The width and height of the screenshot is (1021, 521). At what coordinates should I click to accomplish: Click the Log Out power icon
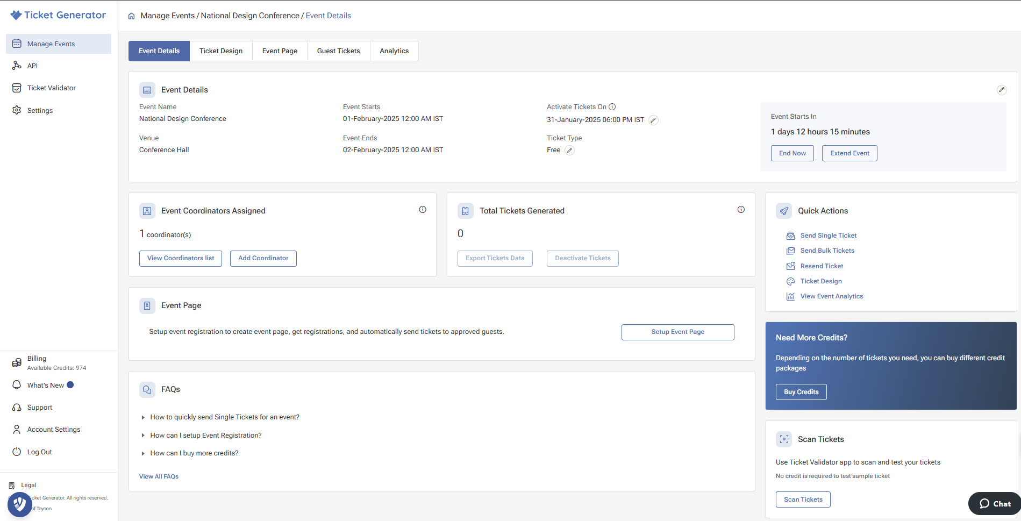pyautogui.click(x=17, y=452)
